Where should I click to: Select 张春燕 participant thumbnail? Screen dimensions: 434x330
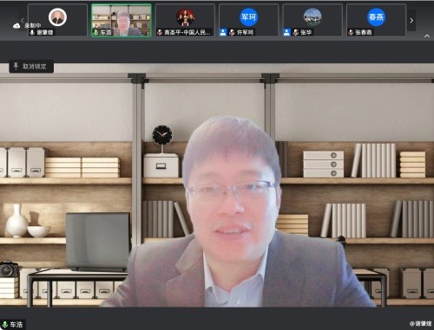coord(376,20)
